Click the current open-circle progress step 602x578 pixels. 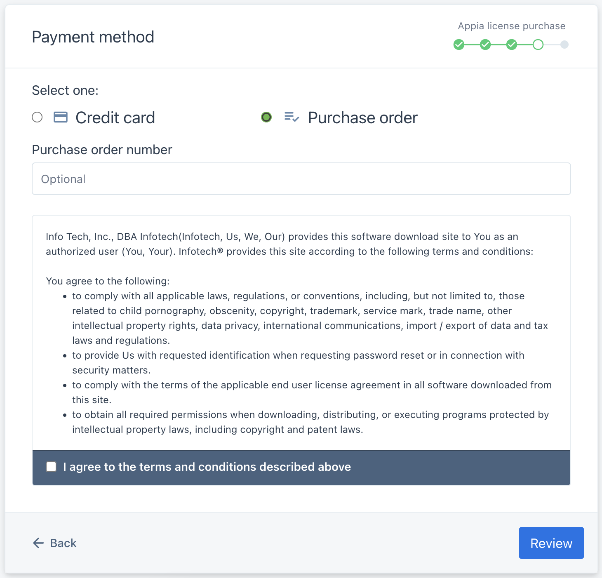click(538, 45)
